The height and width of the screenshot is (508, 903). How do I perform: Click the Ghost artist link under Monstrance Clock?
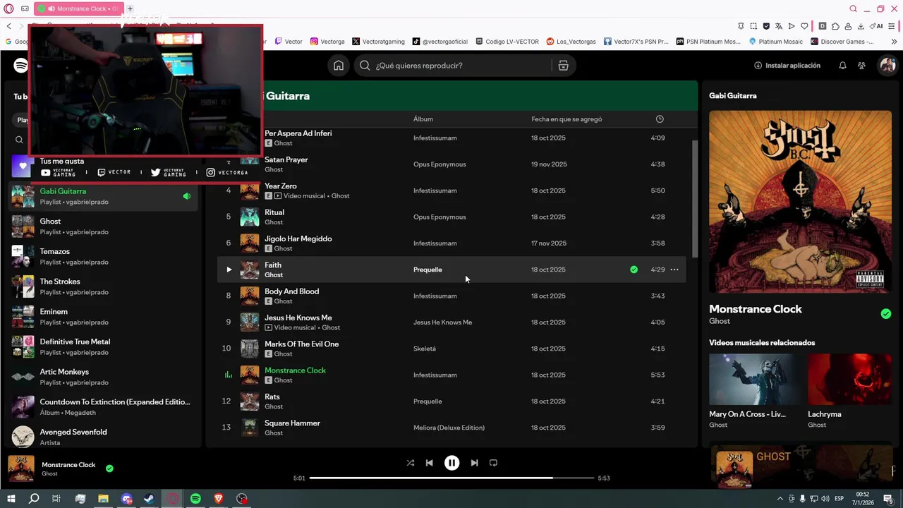[x=720, y=321]
